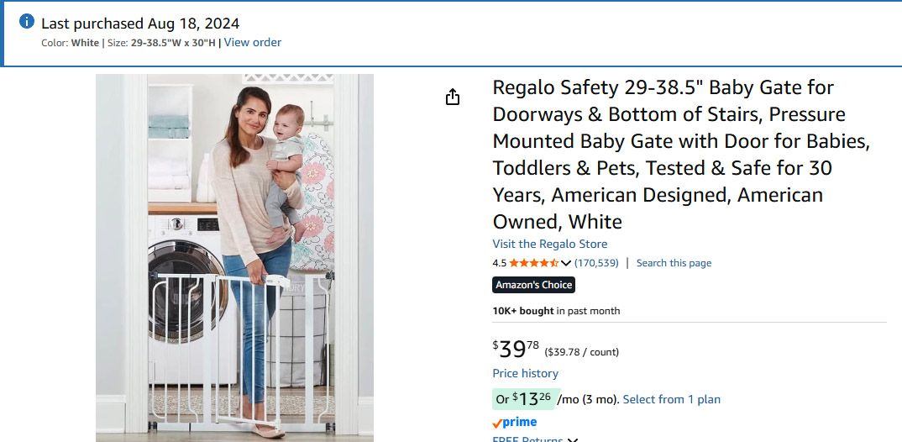Open the baby gate product photo

pos(234,257)
